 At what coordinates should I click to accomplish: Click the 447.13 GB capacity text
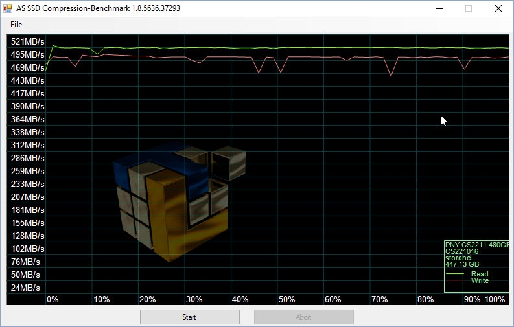(462, 264)
